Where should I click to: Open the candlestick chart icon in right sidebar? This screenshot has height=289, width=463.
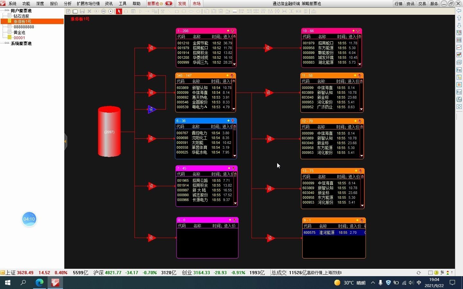(459, 55)
